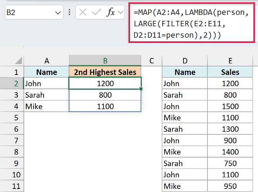Click the Name Box showing B2
Image resolution: width=258 pixels, height=192 pixels.
click(x=34, y=12)
